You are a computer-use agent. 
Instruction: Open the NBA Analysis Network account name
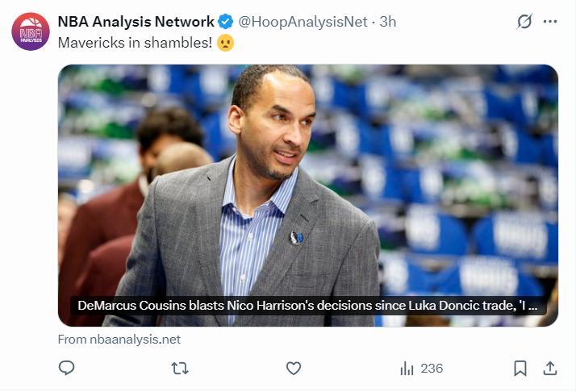[136, 22]
